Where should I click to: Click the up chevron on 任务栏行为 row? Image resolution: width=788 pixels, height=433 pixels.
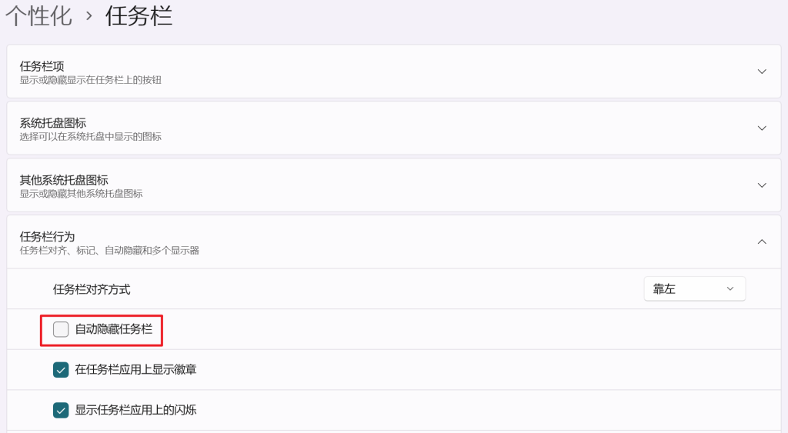(762, 241)
